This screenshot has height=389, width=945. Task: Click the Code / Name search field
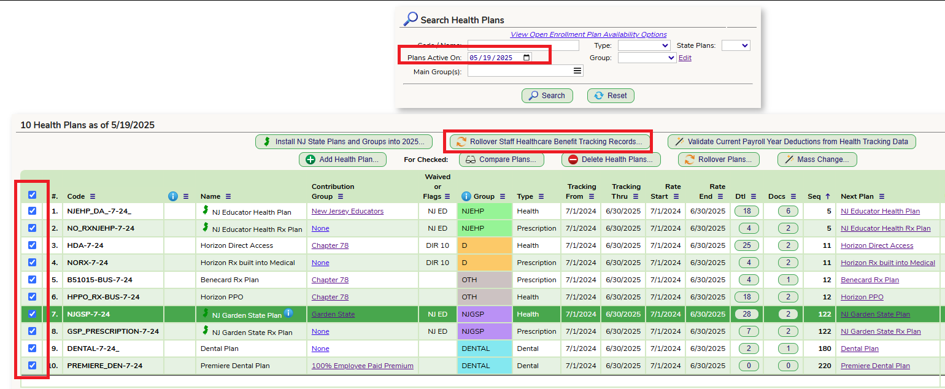pos(523,45)
